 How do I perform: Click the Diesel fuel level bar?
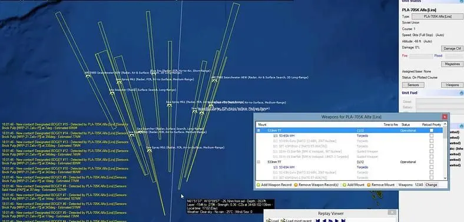pos(440,101)
